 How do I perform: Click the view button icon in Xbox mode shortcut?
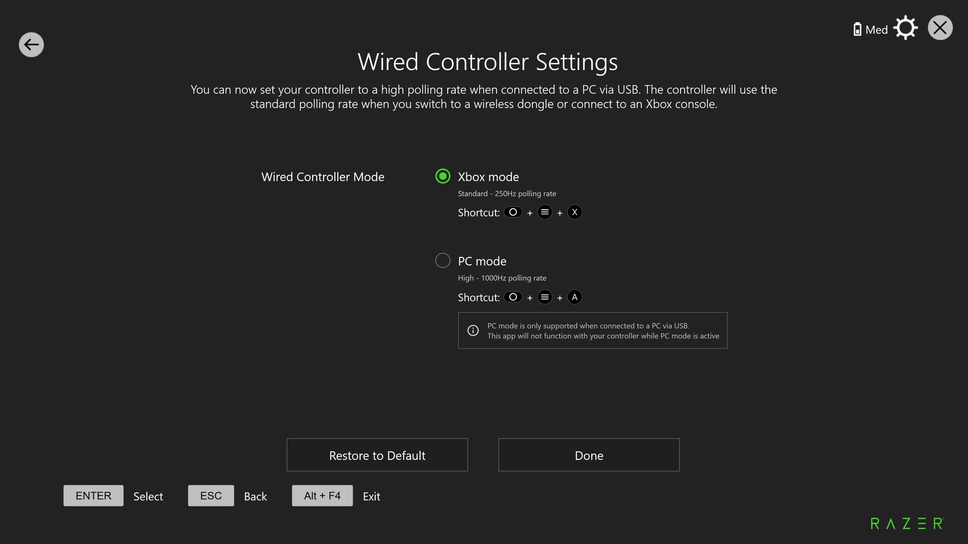[513, 212]
